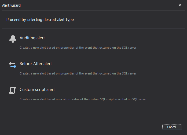Select the Auditing alert title
Screen dimensions: 187x135
pyautogui.click(x=32, y=38)
